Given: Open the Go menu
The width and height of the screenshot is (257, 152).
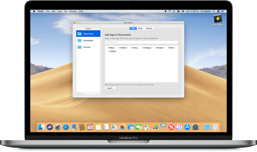Looking at the screenshot, I should (x=66, y=11).
